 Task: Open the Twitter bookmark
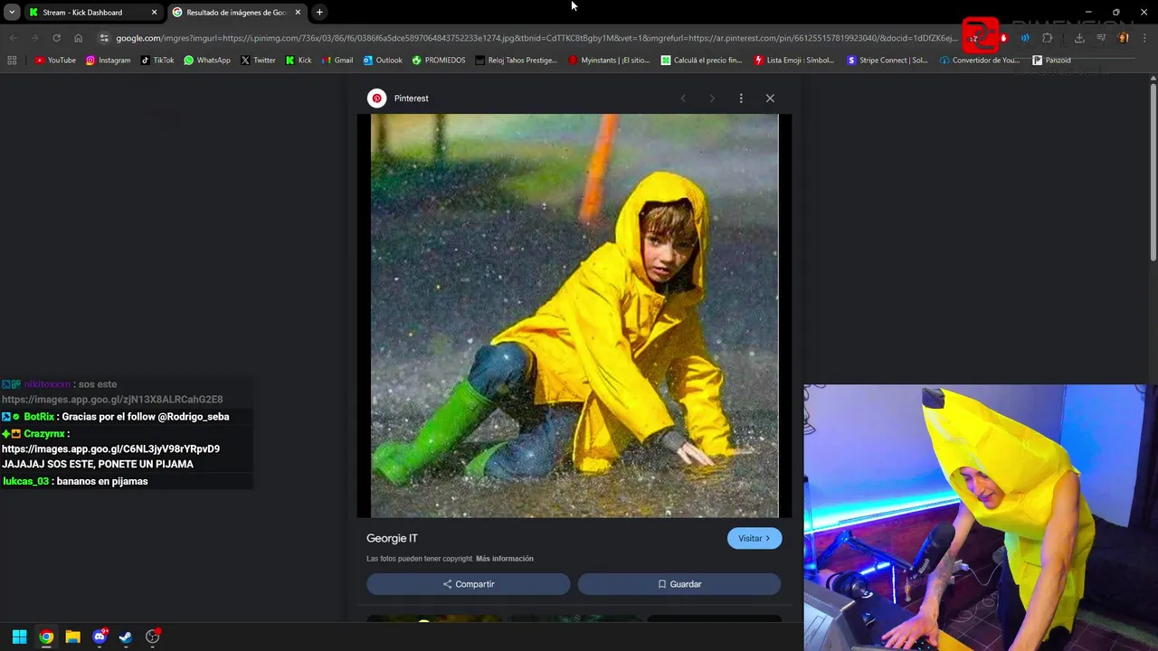point(258,61)
